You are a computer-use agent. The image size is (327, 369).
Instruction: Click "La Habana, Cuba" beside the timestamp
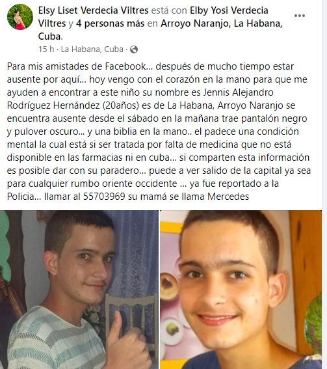coord(92,49)
